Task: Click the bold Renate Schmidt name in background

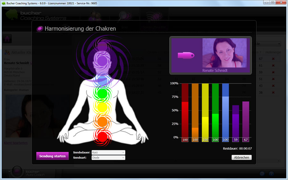Action: click(17, 63)
